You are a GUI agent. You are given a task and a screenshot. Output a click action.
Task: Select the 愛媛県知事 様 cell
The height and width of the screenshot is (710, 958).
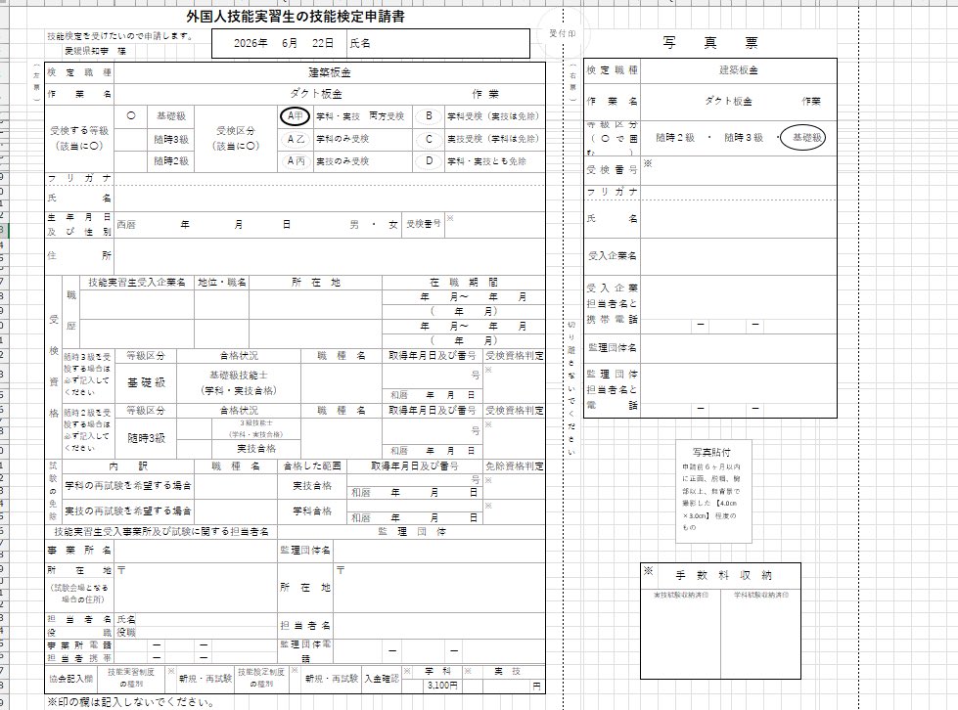(96, 51)
